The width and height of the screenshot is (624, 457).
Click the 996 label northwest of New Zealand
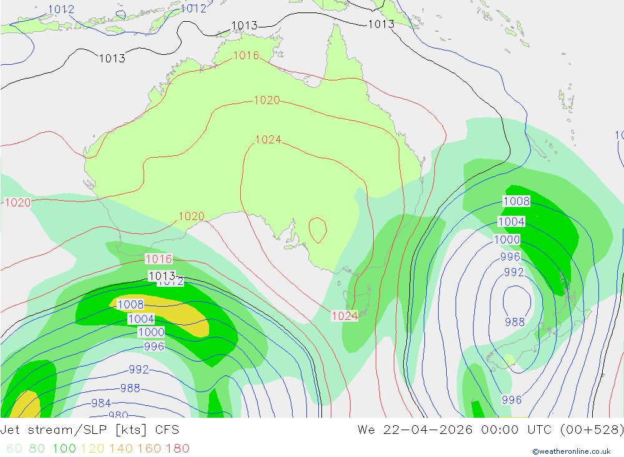[x=510, y=257]
